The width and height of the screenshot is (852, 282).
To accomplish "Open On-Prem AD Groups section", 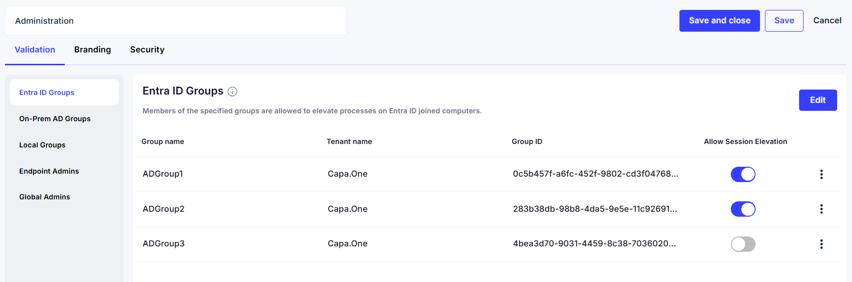I will click(55, 119).
